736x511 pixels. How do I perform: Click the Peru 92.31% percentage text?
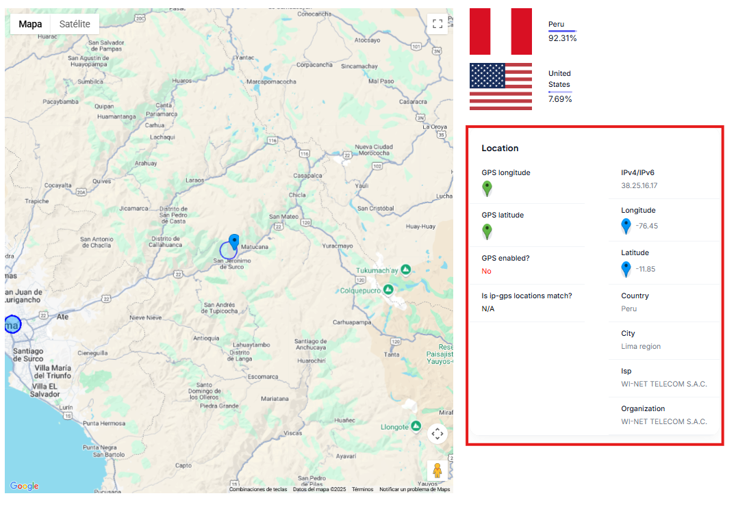562,38
